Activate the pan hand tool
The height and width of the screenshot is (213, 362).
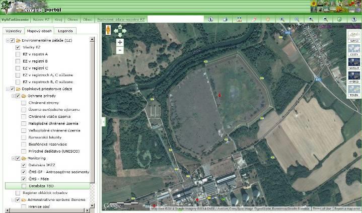[x=268, y=20]
